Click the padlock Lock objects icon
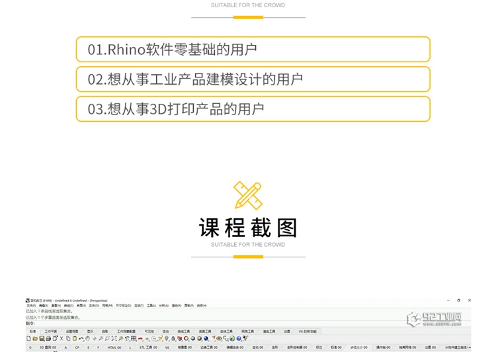The image size is (496, 352). [173, 338]
